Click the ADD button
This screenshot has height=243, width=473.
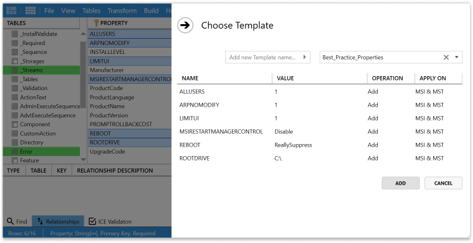tap(401, 183)
